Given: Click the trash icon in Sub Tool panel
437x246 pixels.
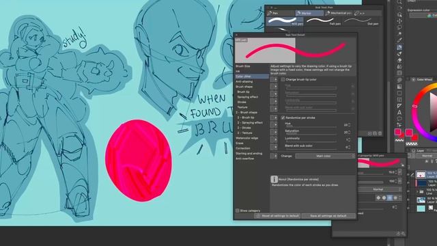Looking at the screenshot, I should point(380,134).
